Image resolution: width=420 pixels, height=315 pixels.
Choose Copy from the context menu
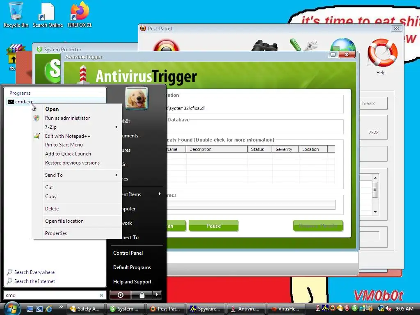pos(76,196)
